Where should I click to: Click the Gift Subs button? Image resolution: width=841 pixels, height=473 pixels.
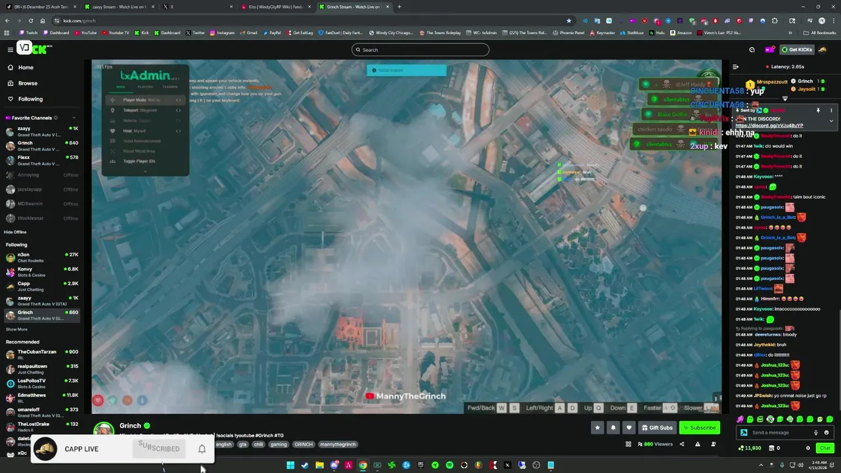[x=657, y=428]
